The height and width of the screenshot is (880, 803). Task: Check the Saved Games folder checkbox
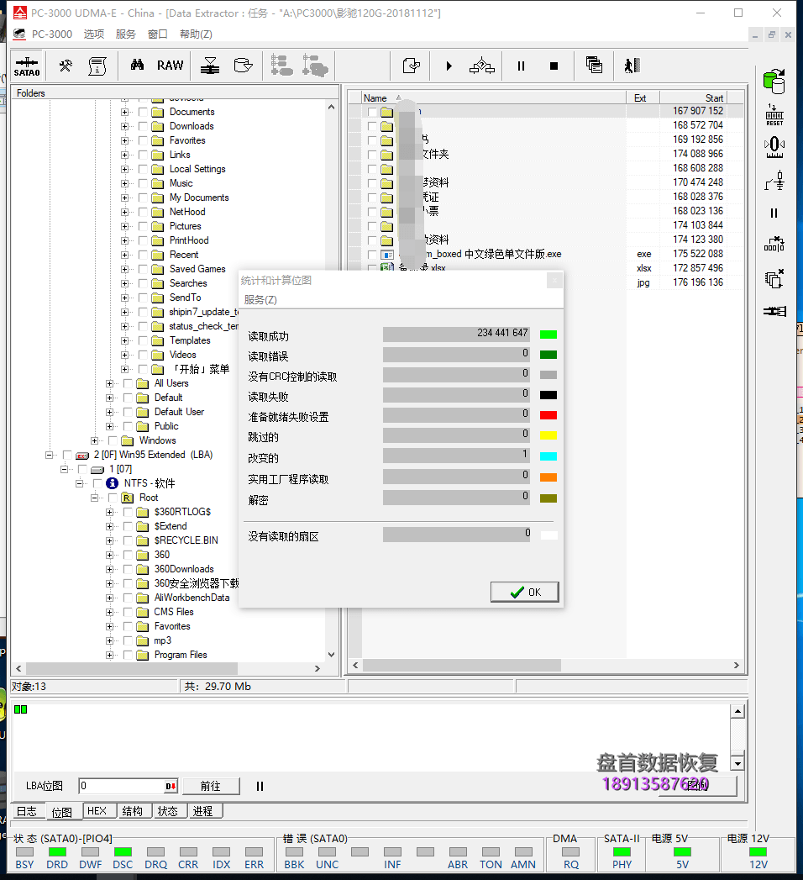point(143,270)
